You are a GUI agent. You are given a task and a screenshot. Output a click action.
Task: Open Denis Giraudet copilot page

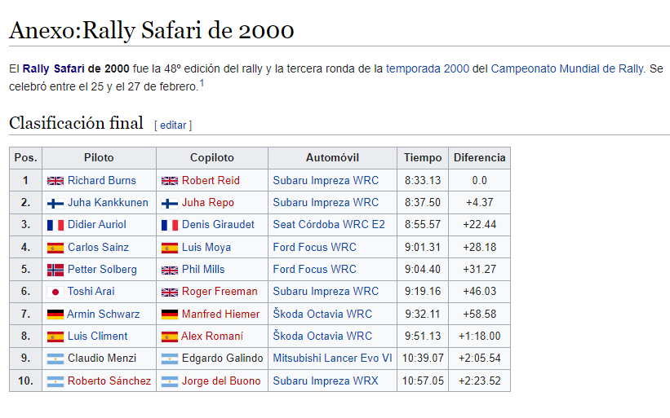coord(218,225)
